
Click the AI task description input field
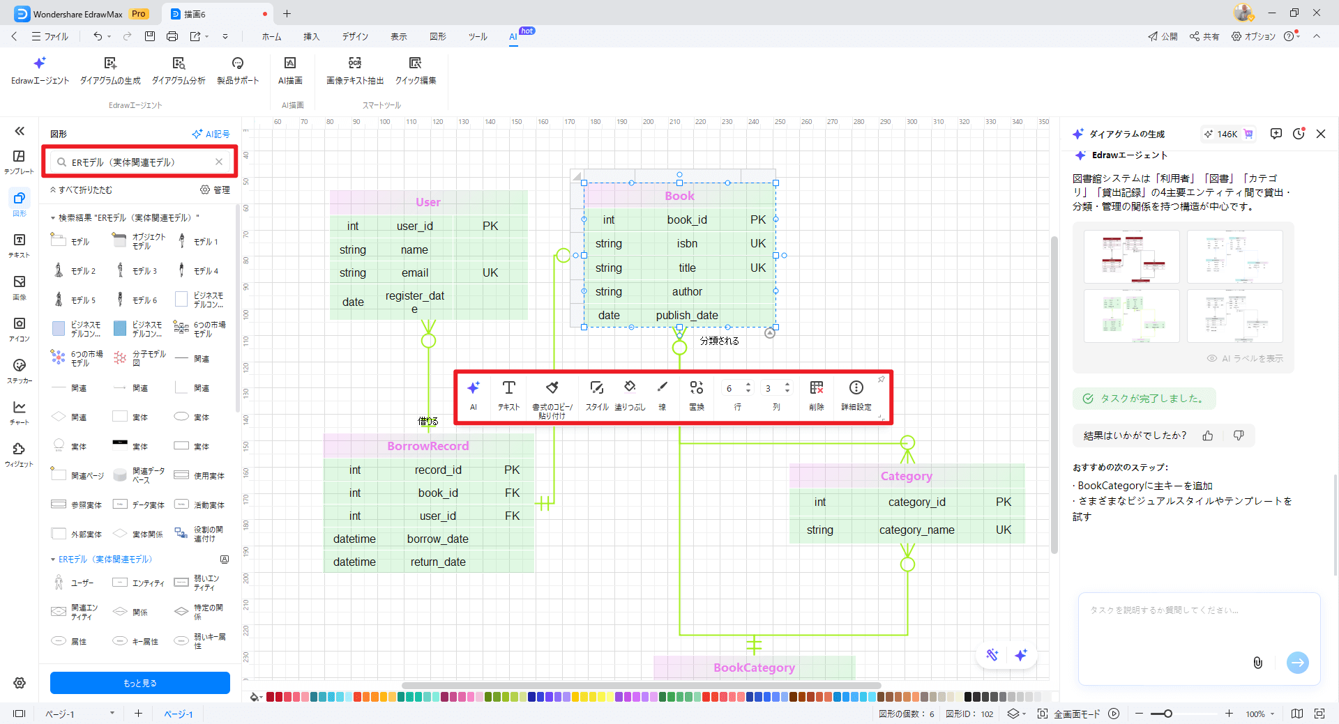[x=1199, y=627]
